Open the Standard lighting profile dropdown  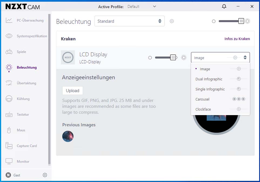130,21
